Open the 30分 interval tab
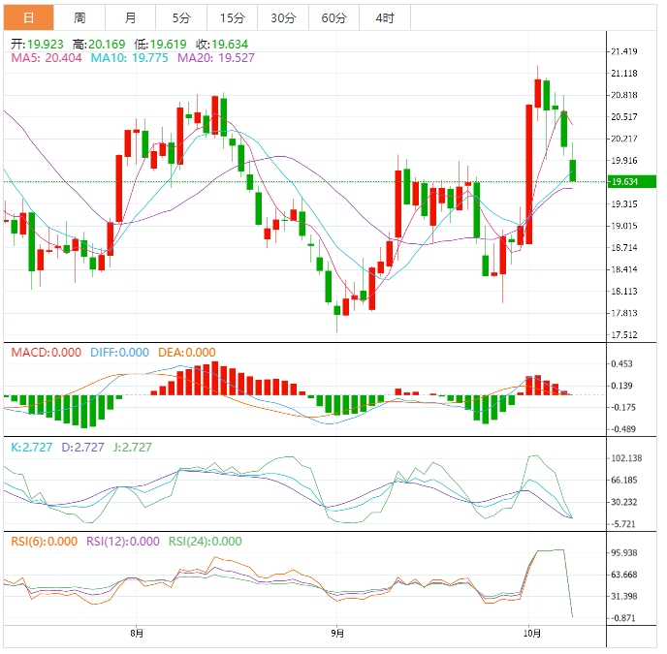 point(283,17)
